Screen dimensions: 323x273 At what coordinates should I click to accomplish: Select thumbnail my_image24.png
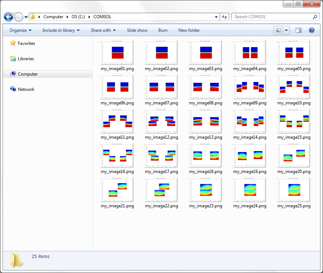[x=250, y=189]
